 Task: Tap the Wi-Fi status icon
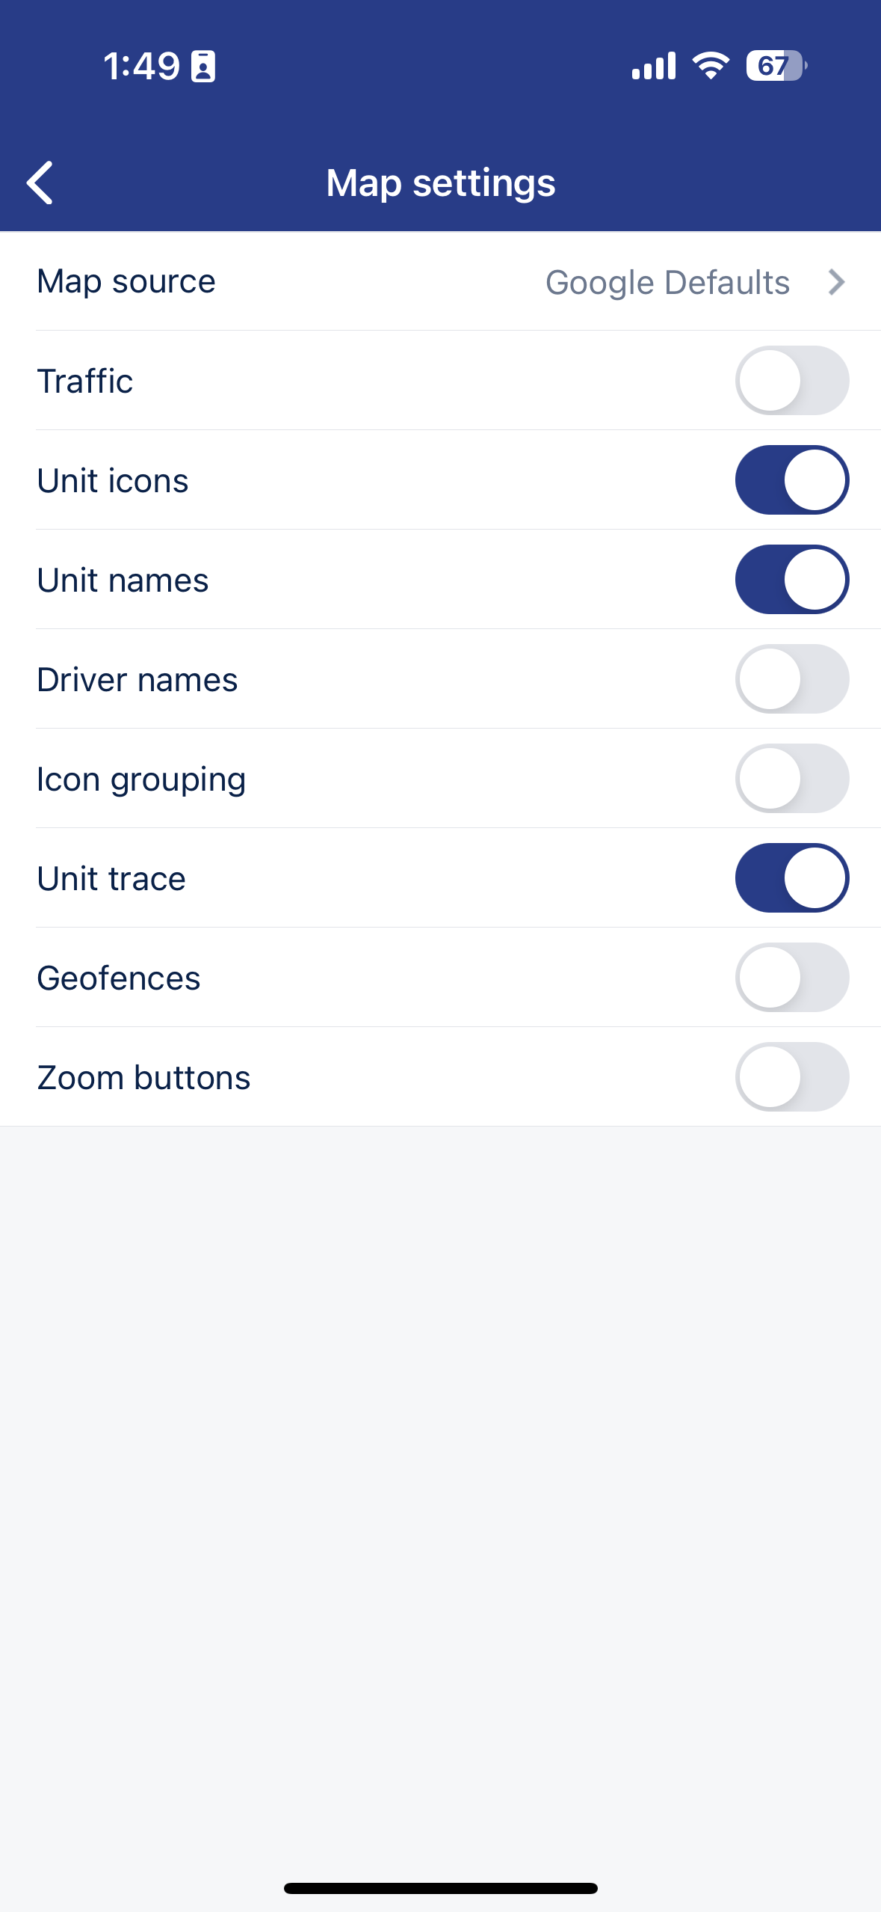click(711, 66)
